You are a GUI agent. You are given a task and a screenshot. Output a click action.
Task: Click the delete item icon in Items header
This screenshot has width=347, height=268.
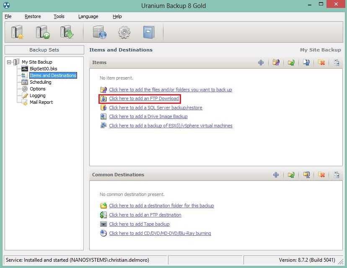pos(321,62)
